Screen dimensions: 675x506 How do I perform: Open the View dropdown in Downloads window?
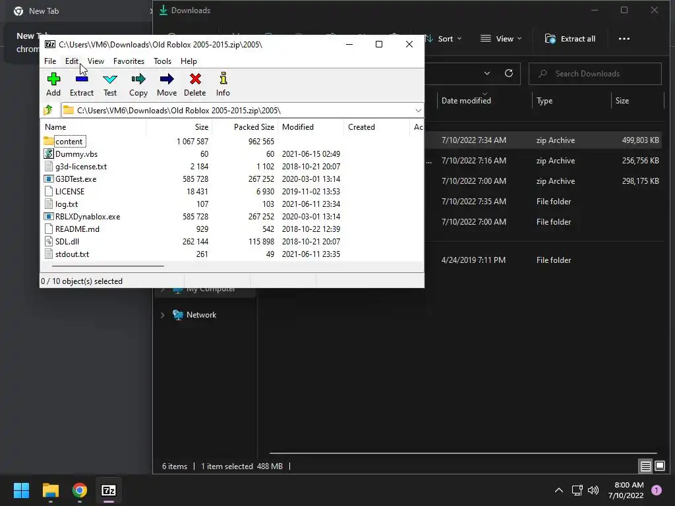[501, 39]
